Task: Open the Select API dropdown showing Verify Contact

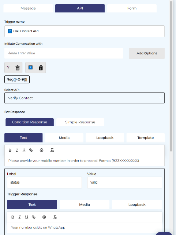Action: pyautogui.click(x=85, y=98)
